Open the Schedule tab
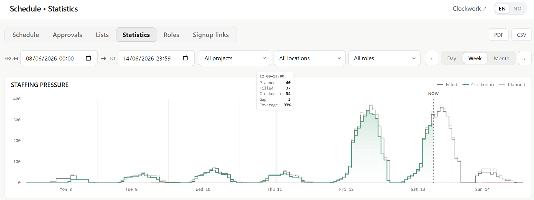The height and width of the screenshot is (200, 534). (26, 35)
